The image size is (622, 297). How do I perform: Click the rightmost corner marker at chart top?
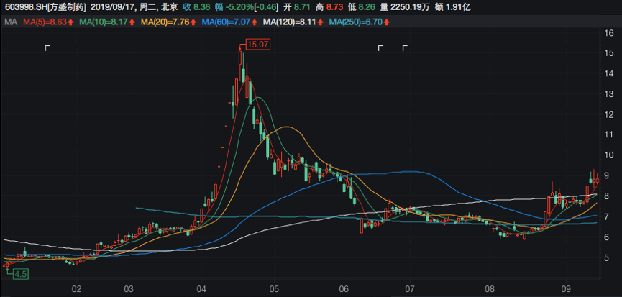click(405, 48)
